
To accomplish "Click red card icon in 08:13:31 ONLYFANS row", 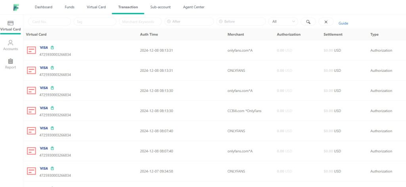I will click(x=31, y=70).
